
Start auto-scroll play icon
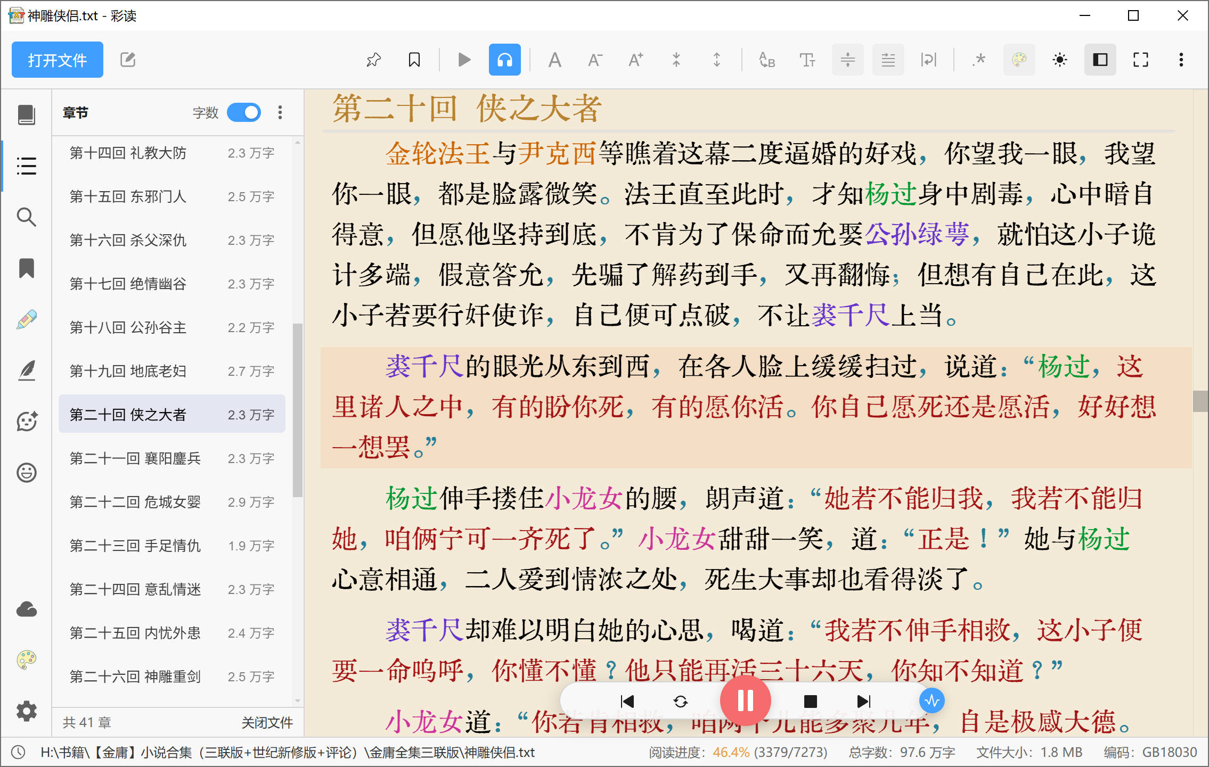(464, 60)
